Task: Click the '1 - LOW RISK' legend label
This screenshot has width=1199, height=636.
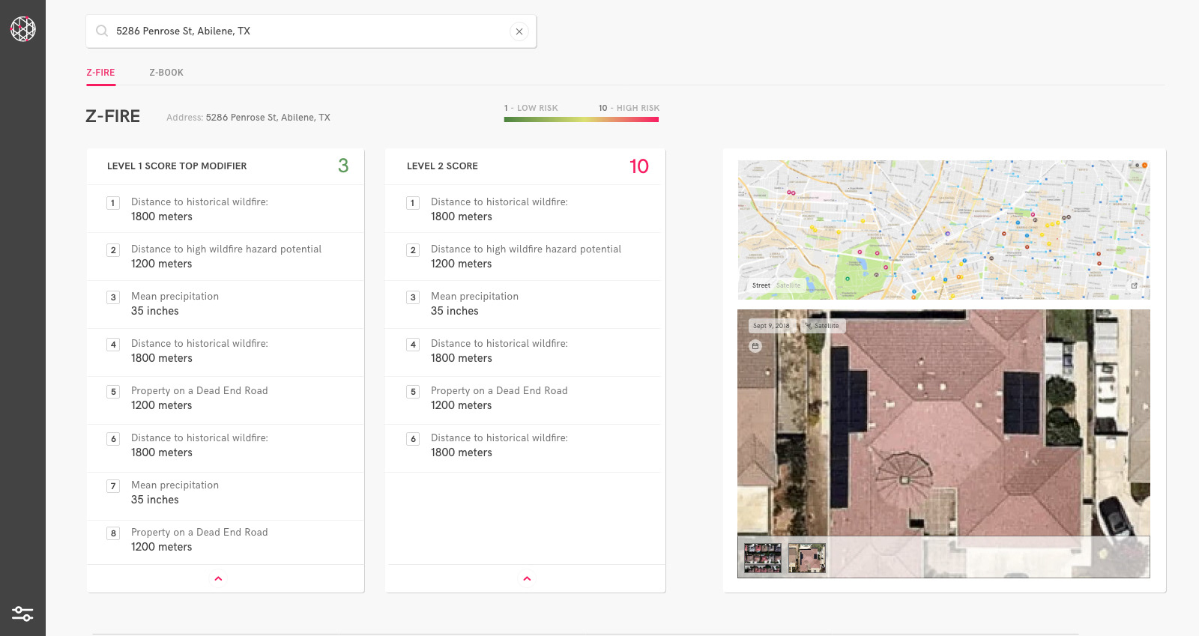Action: (x=531, y=108)
